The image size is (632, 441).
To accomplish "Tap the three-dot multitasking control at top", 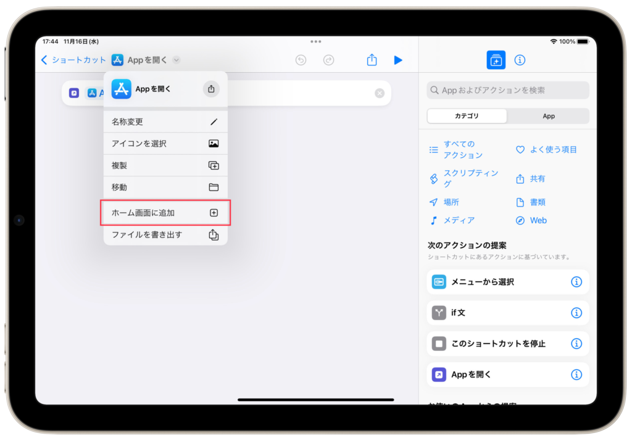I will point(315,41).
